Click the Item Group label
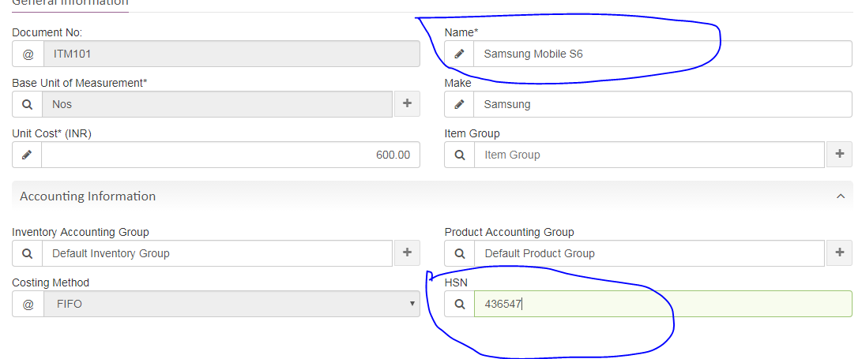862x359 pixels. (472, 133)
